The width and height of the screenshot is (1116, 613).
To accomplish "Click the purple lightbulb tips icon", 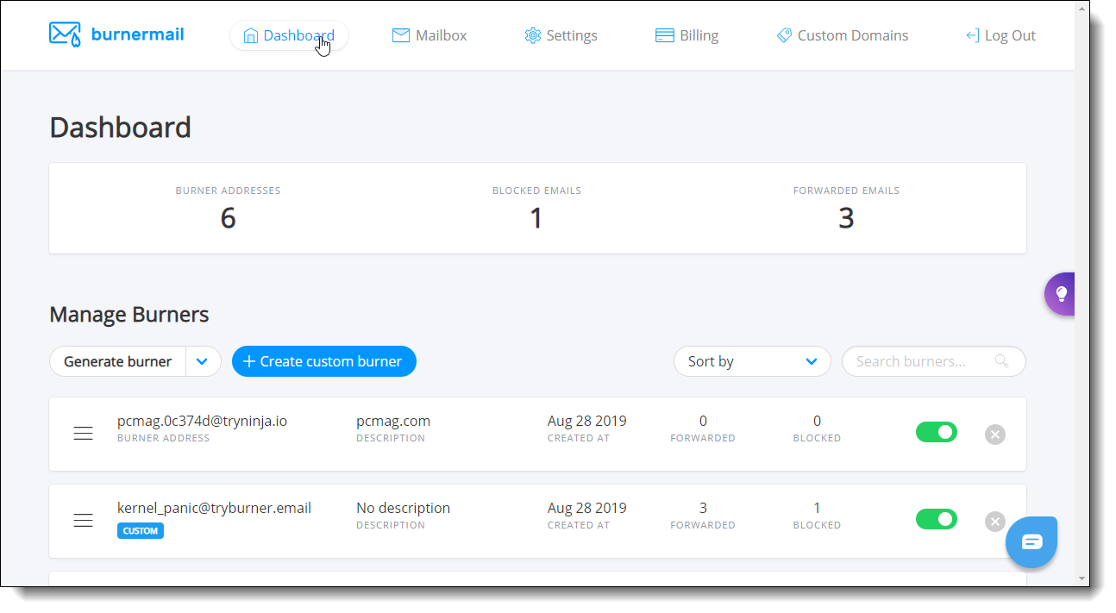I will tap(1060, 294).
